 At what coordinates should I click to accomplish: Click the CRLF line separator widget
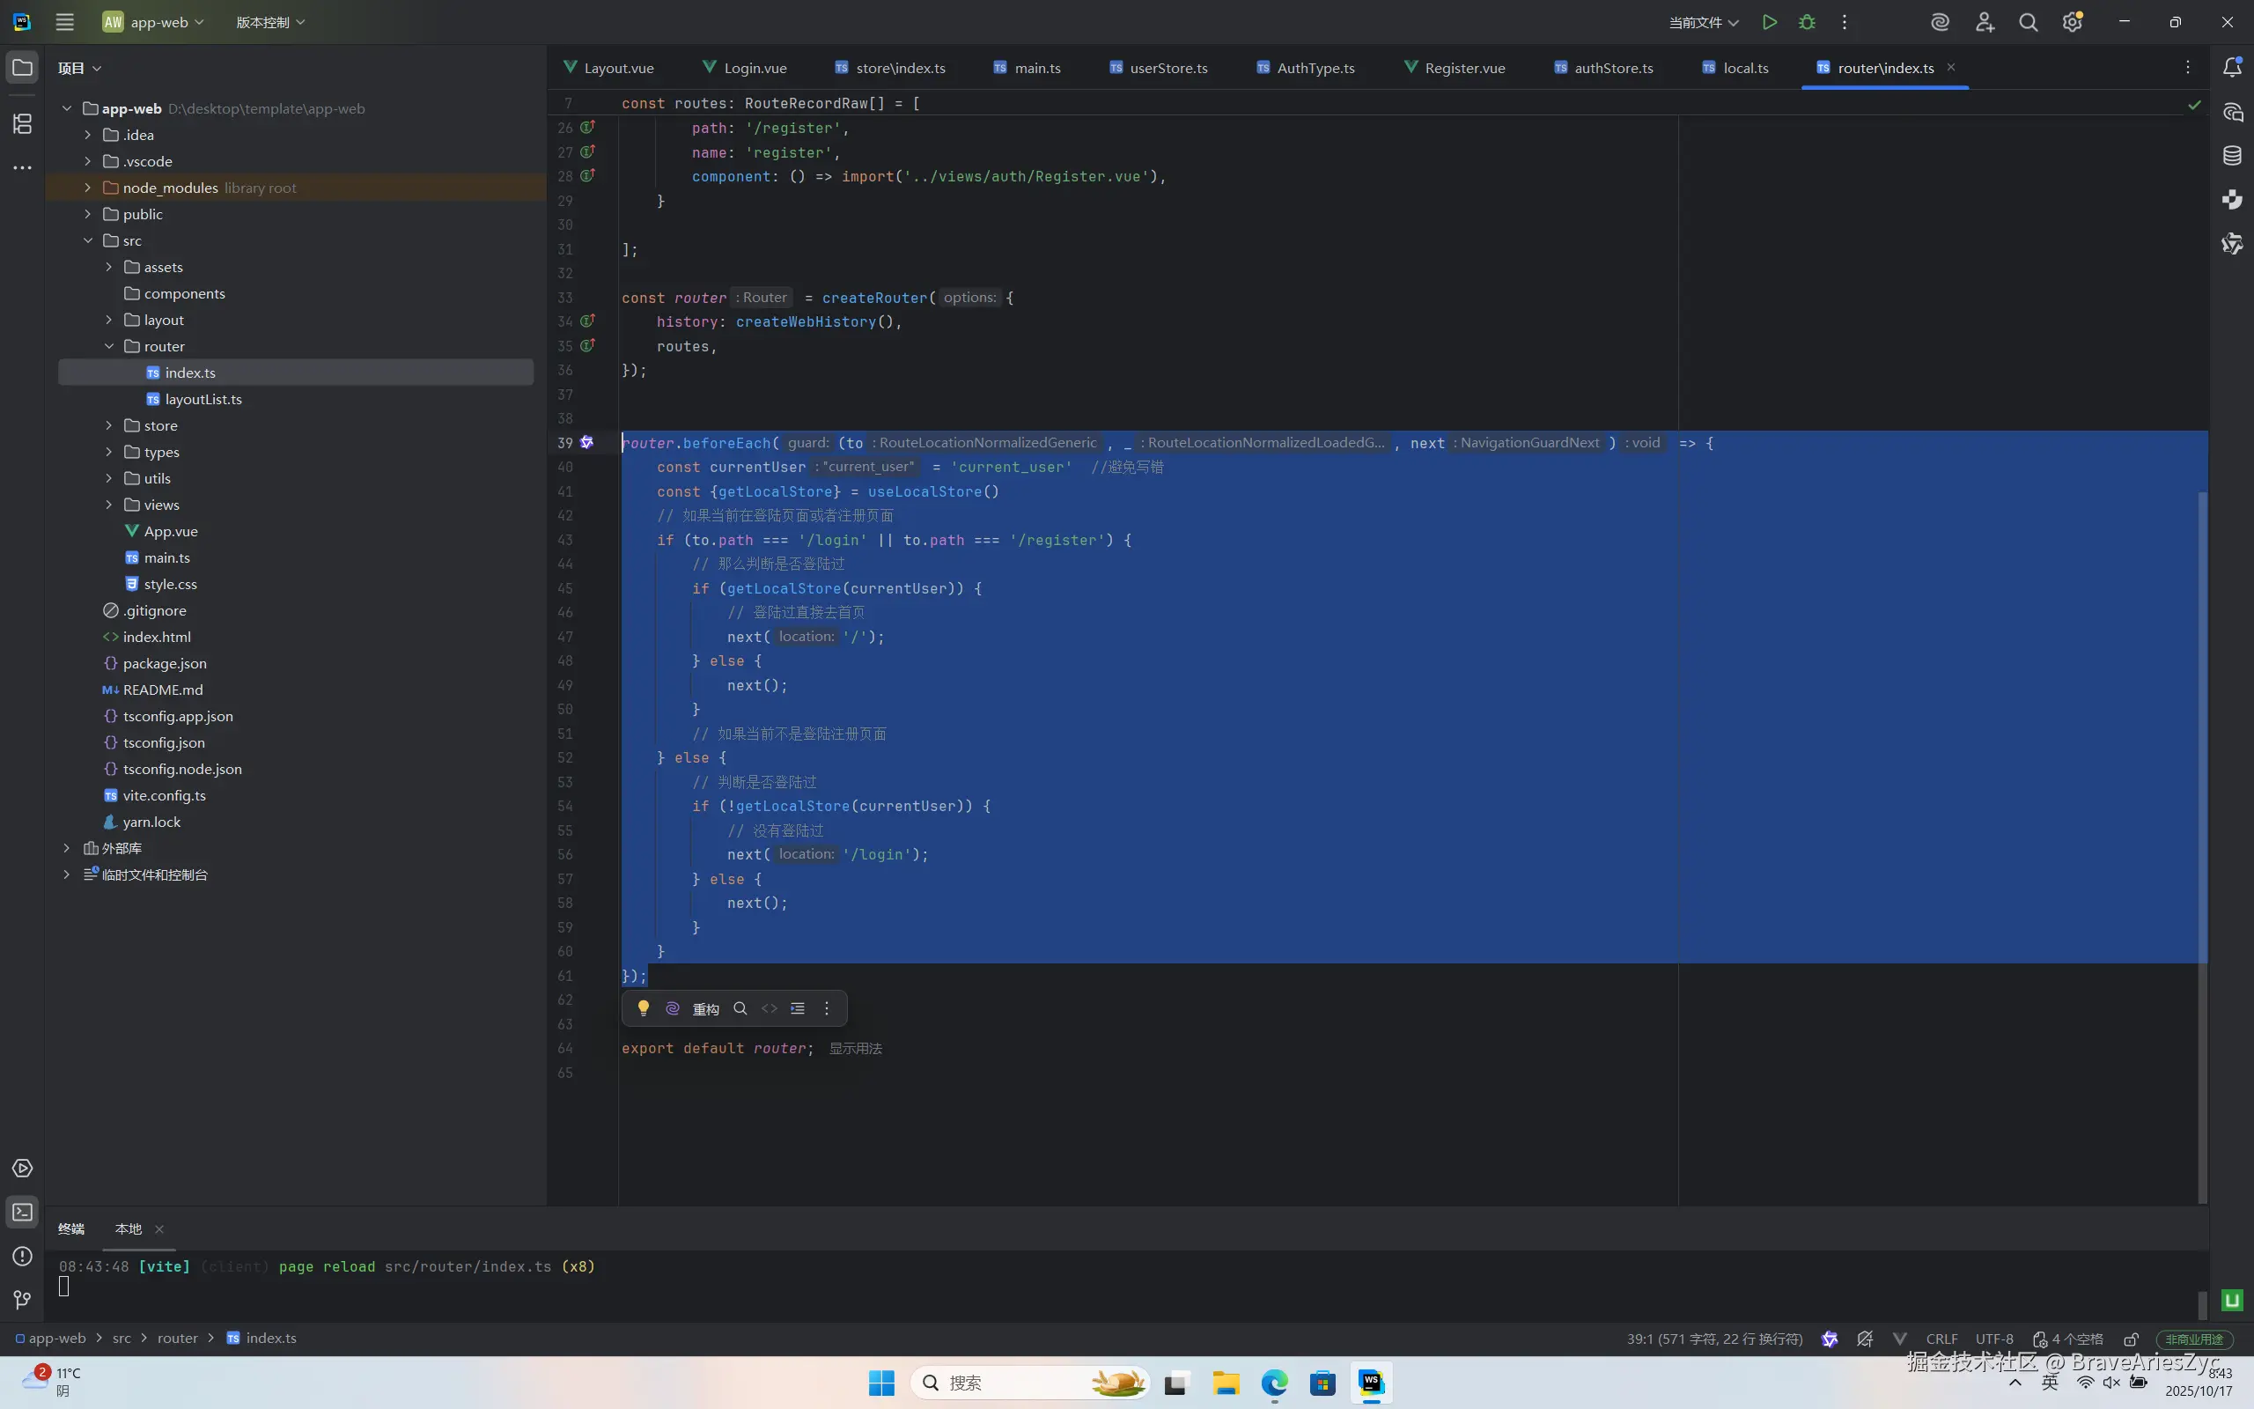click(1941, 1339)
